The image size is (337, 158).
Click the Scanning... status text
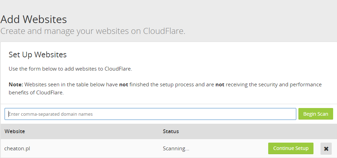176,148
